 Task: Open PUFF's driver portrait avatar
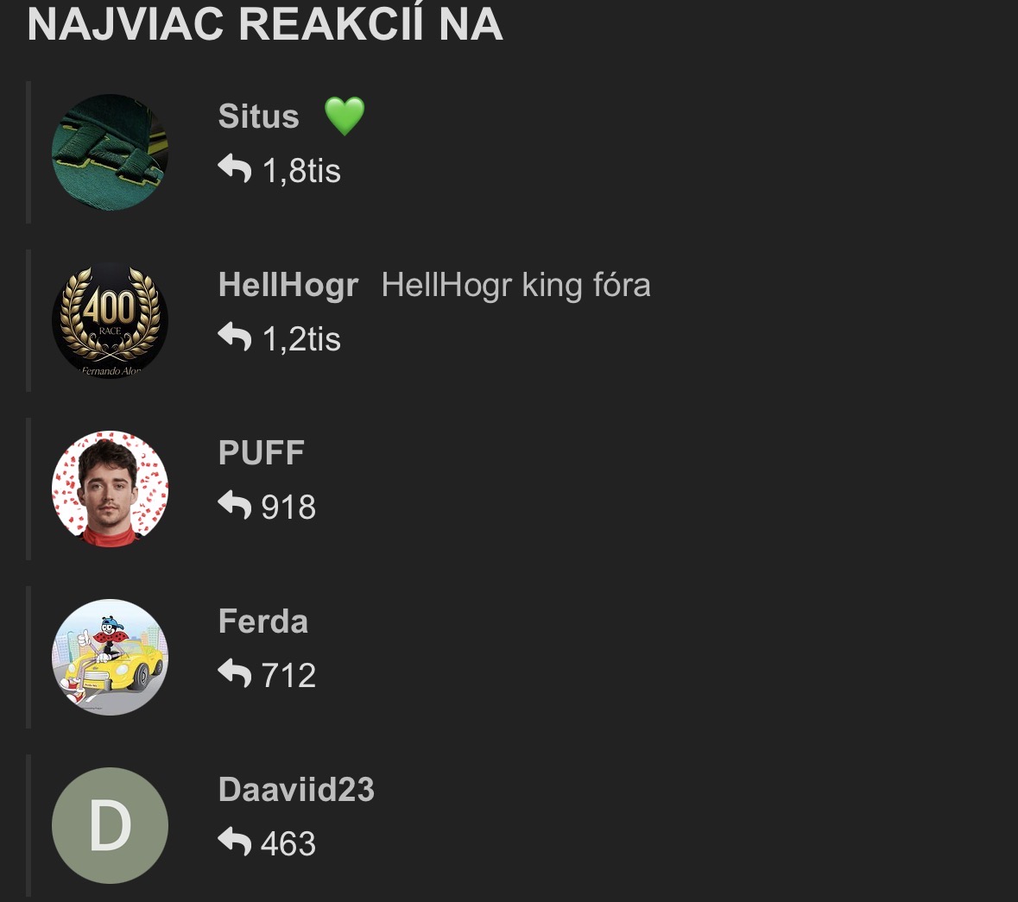pyautogui.click(x=110, y=489)
